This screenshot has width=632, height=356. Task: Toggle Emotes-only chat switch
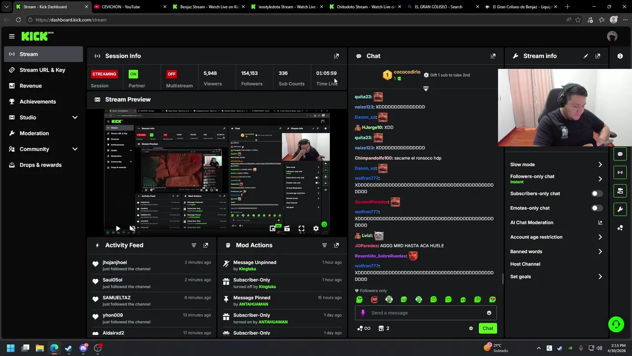click(x=597, y=208)
